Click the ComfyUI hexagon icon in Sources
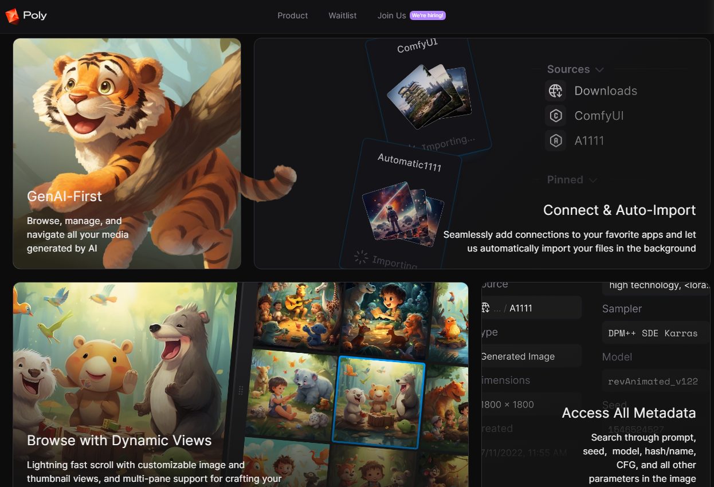This screenshot has height=487, width=714. (x=555, y=116)
